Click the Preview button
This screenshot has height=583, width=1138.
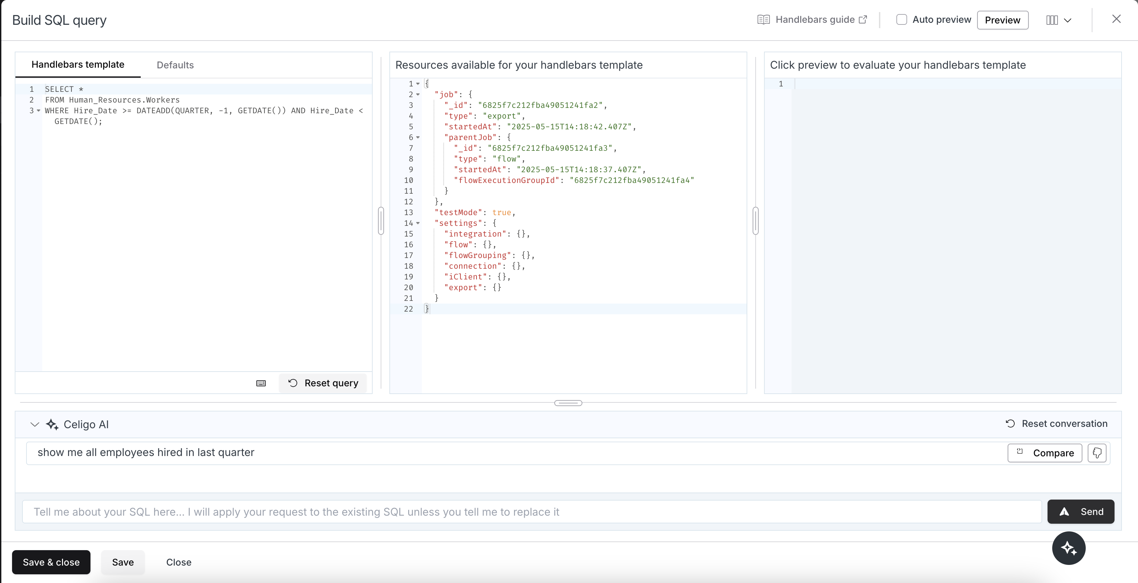(x=1002, y=20)
